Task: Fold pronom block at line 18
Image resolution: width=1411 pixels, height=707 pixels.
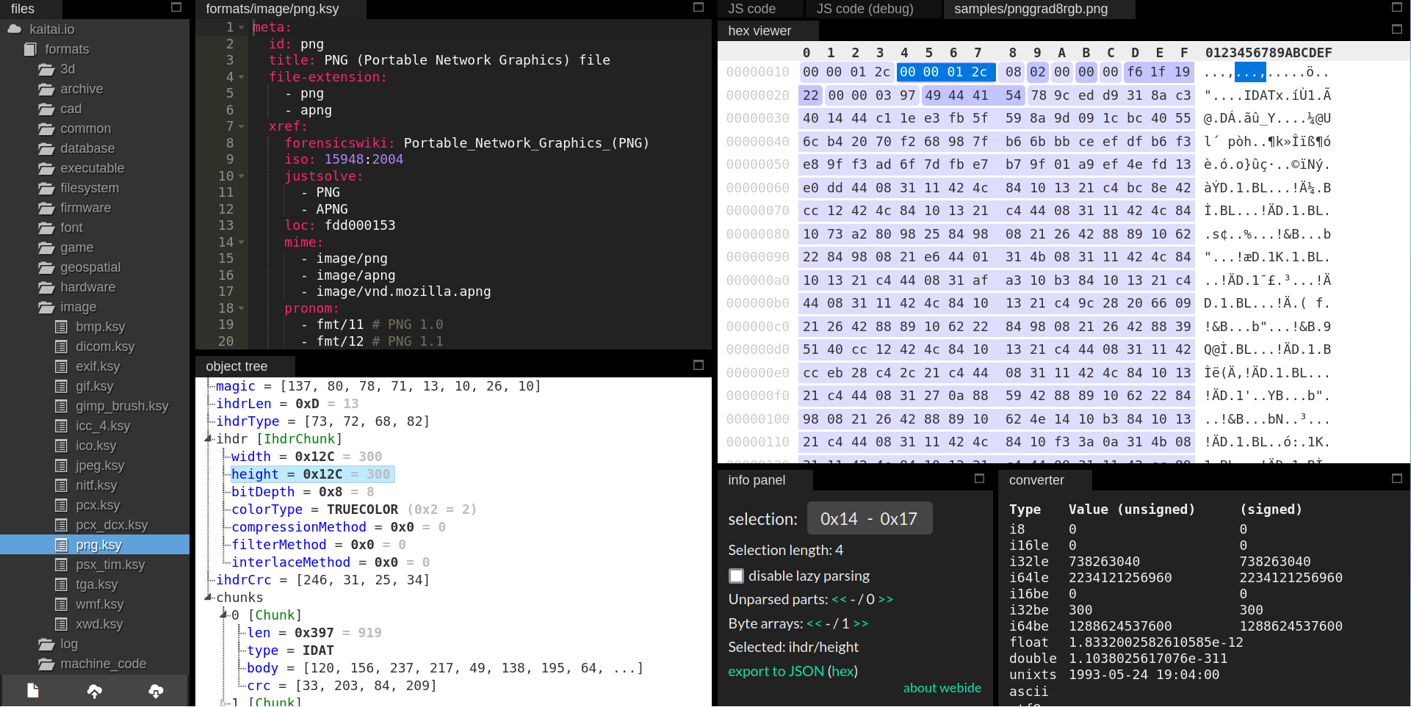Action: (x=241, y=308)
